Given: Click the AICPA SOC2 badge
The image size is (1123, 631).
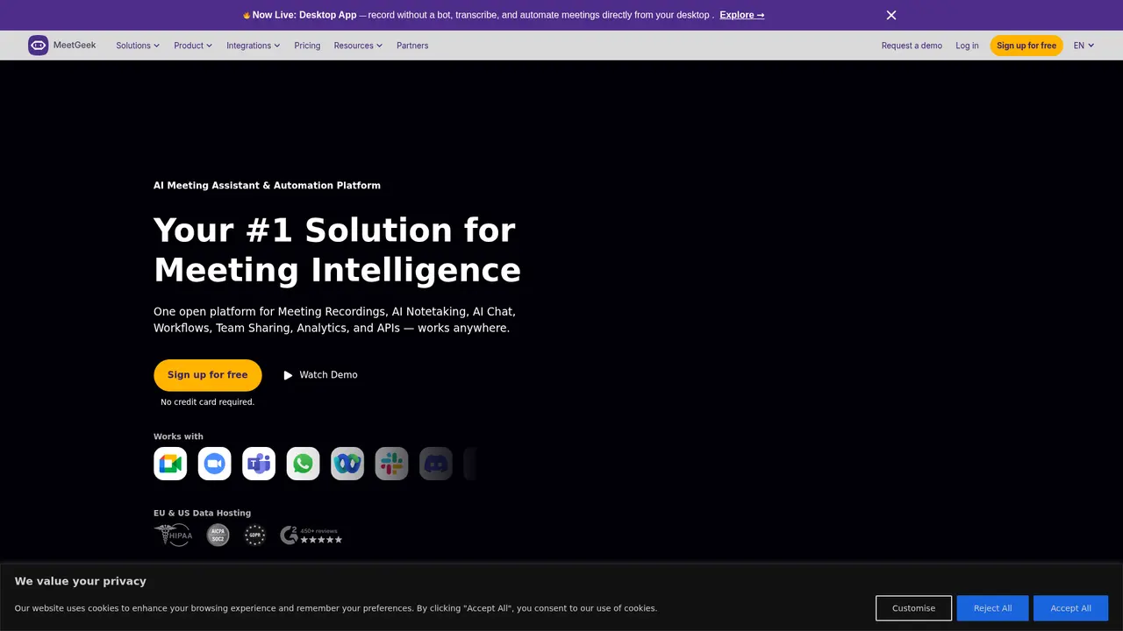Looking at the screenshot, I should pos(218,535).
